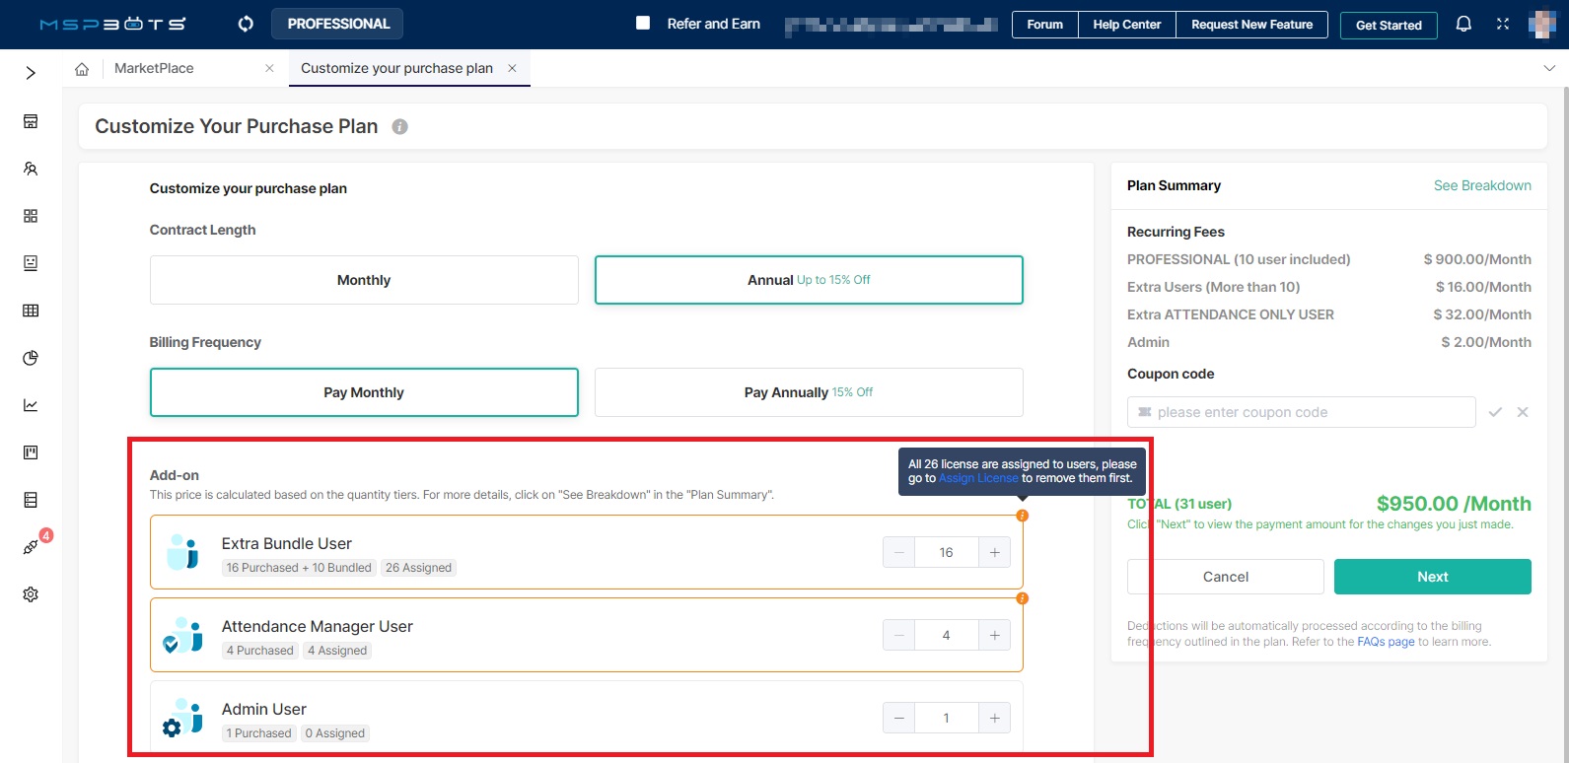1569x763 pixels.
Task: Click the Cancel button
Action: 1226,577
